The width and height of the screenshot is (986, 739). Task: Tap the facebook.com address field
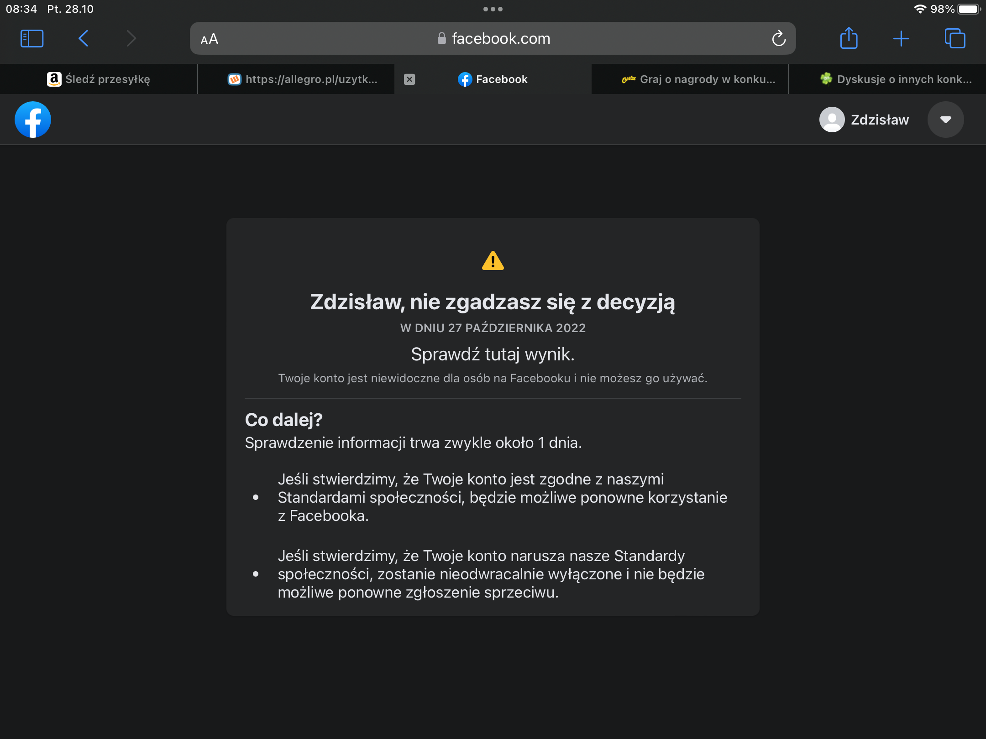click(x=493, y=39)
